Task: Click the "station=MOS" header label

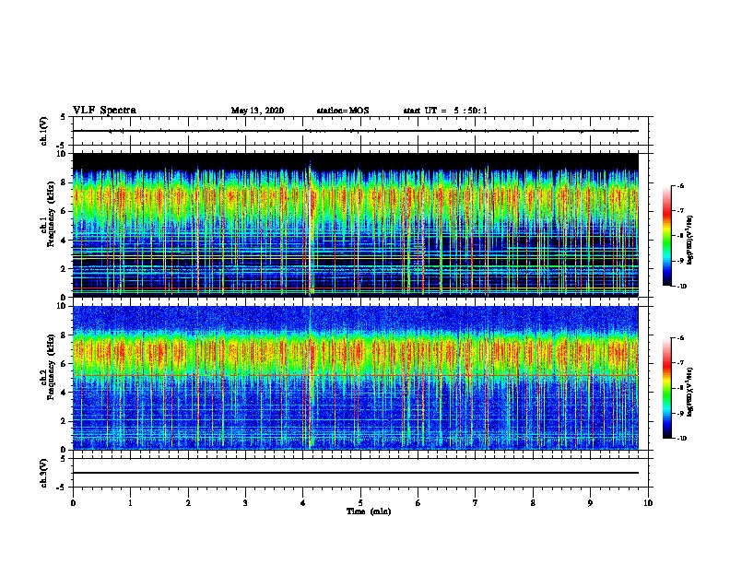Action: [343, 111]
